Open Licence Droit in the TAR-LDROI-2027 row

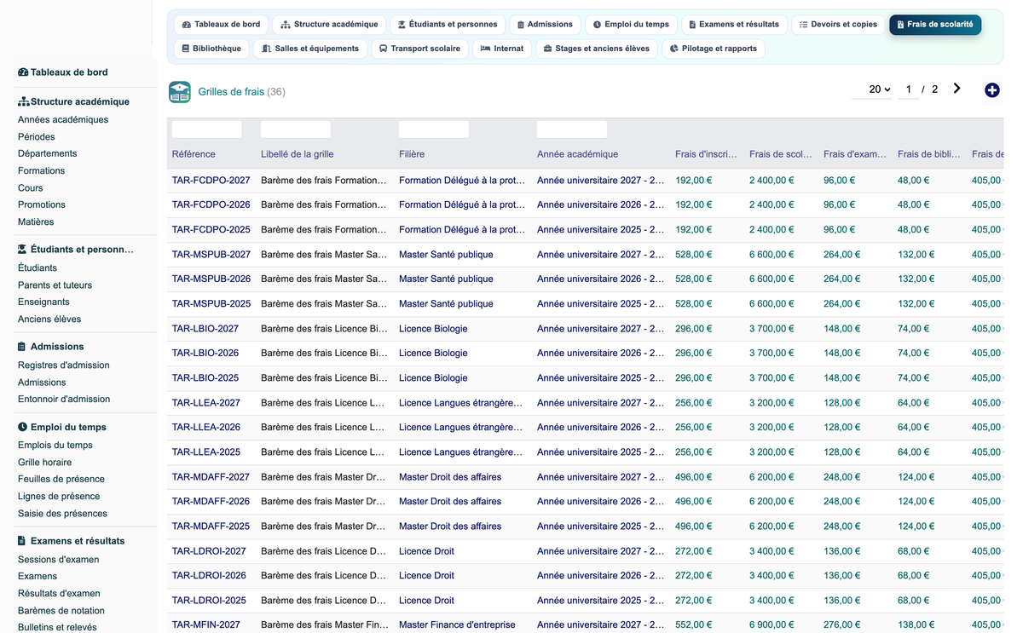click(x=426, y=551)
